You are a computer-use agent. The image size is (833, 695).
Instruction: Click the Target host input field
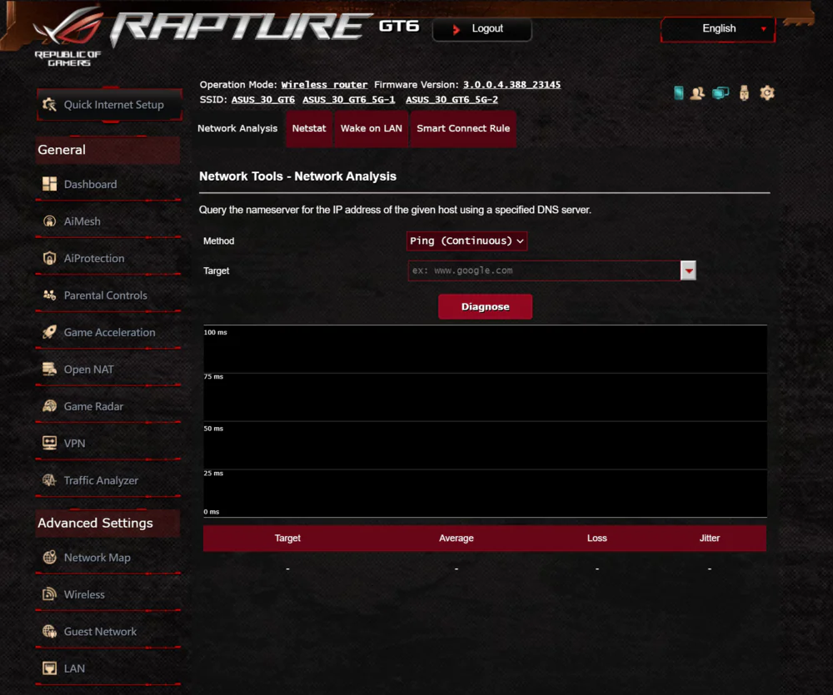click(544, 271)
